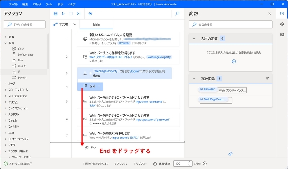This screenshot has height=169, width=288.
Task: Open UI elements layers sidebar icon
Action: (282, 24)
